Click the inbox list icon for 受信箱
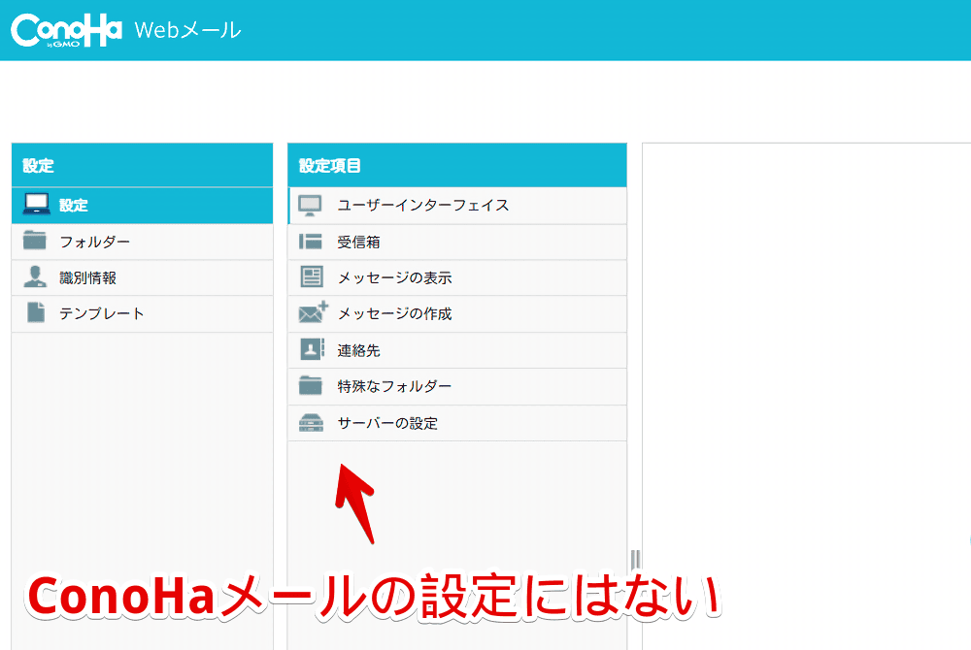This screenshot has width=971, height=650. (311, 242)
